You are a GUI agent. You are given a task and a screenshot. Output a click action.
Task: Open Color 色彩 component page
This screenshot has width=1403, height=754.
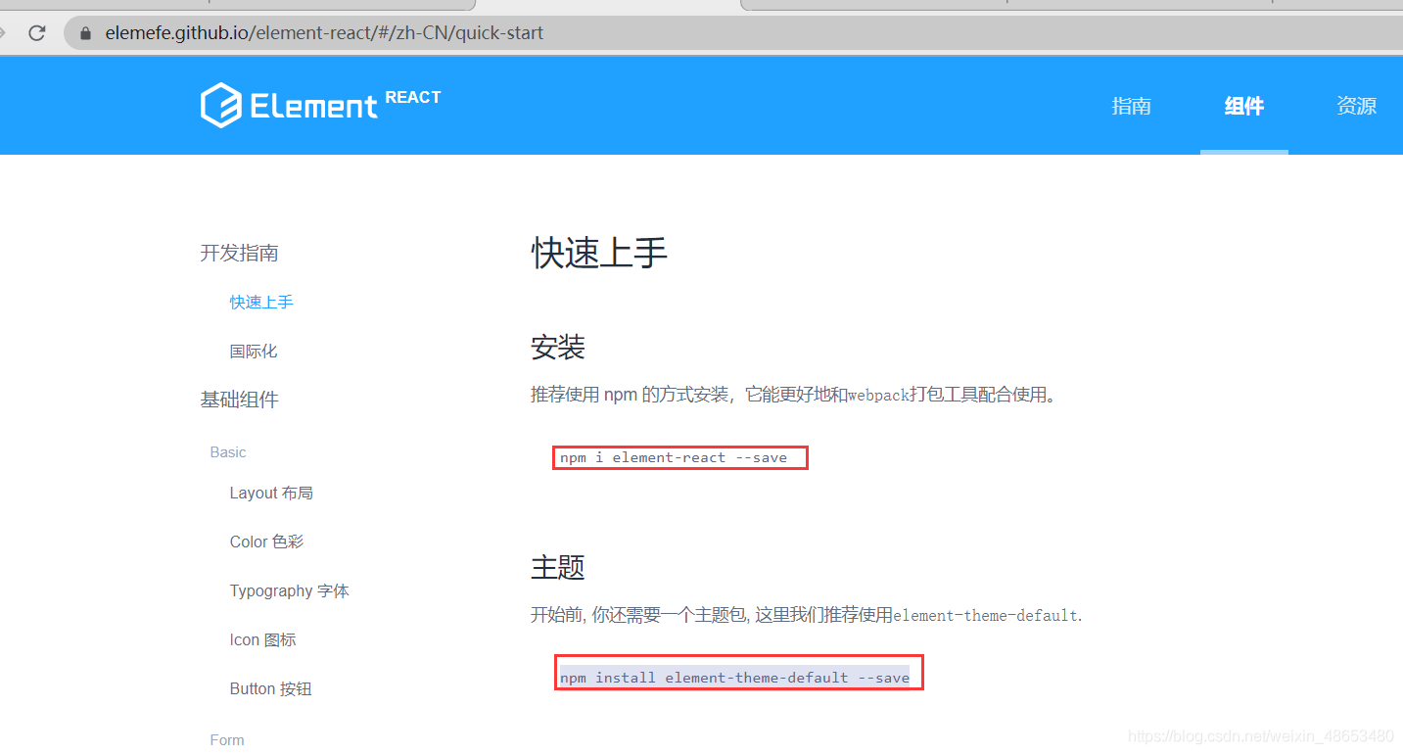click(x=266, y=542)
